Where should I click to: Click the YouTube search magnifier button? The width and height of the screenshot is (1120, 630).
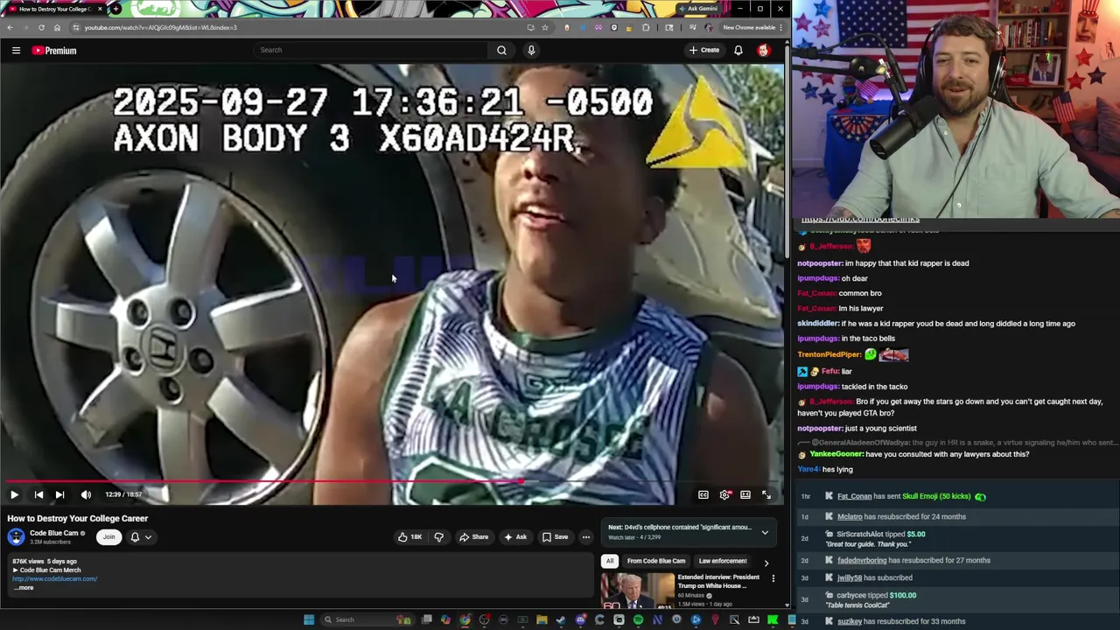point(501,50)
